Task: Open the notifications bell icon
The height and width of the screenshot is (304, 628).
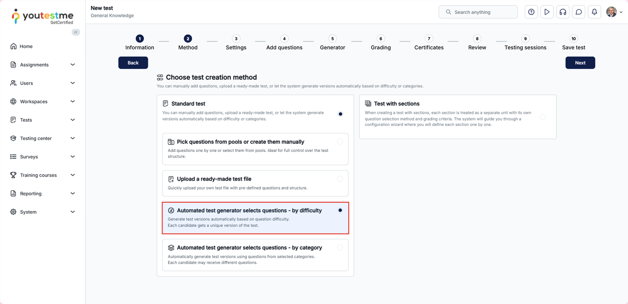Action: coord(594,12)
